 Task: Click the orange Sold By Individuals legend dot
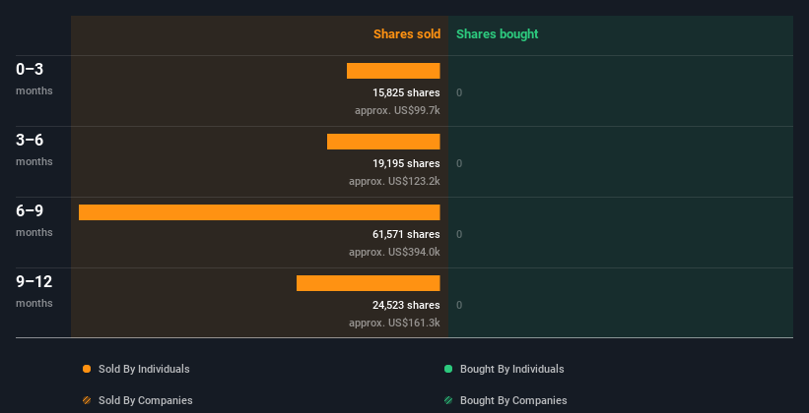[x=87, y=369]
